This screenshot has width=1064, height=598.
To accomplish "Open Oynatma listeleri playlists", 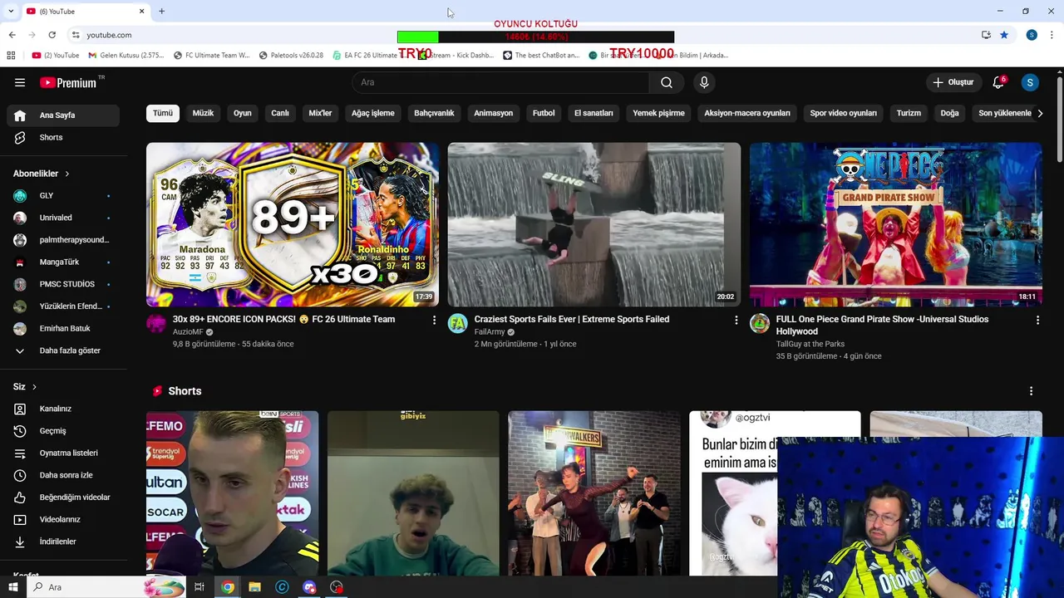I will tap(63, 453).
